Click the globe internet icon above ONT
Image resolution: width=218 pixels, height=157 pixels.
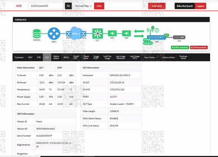tap(157, 30)
